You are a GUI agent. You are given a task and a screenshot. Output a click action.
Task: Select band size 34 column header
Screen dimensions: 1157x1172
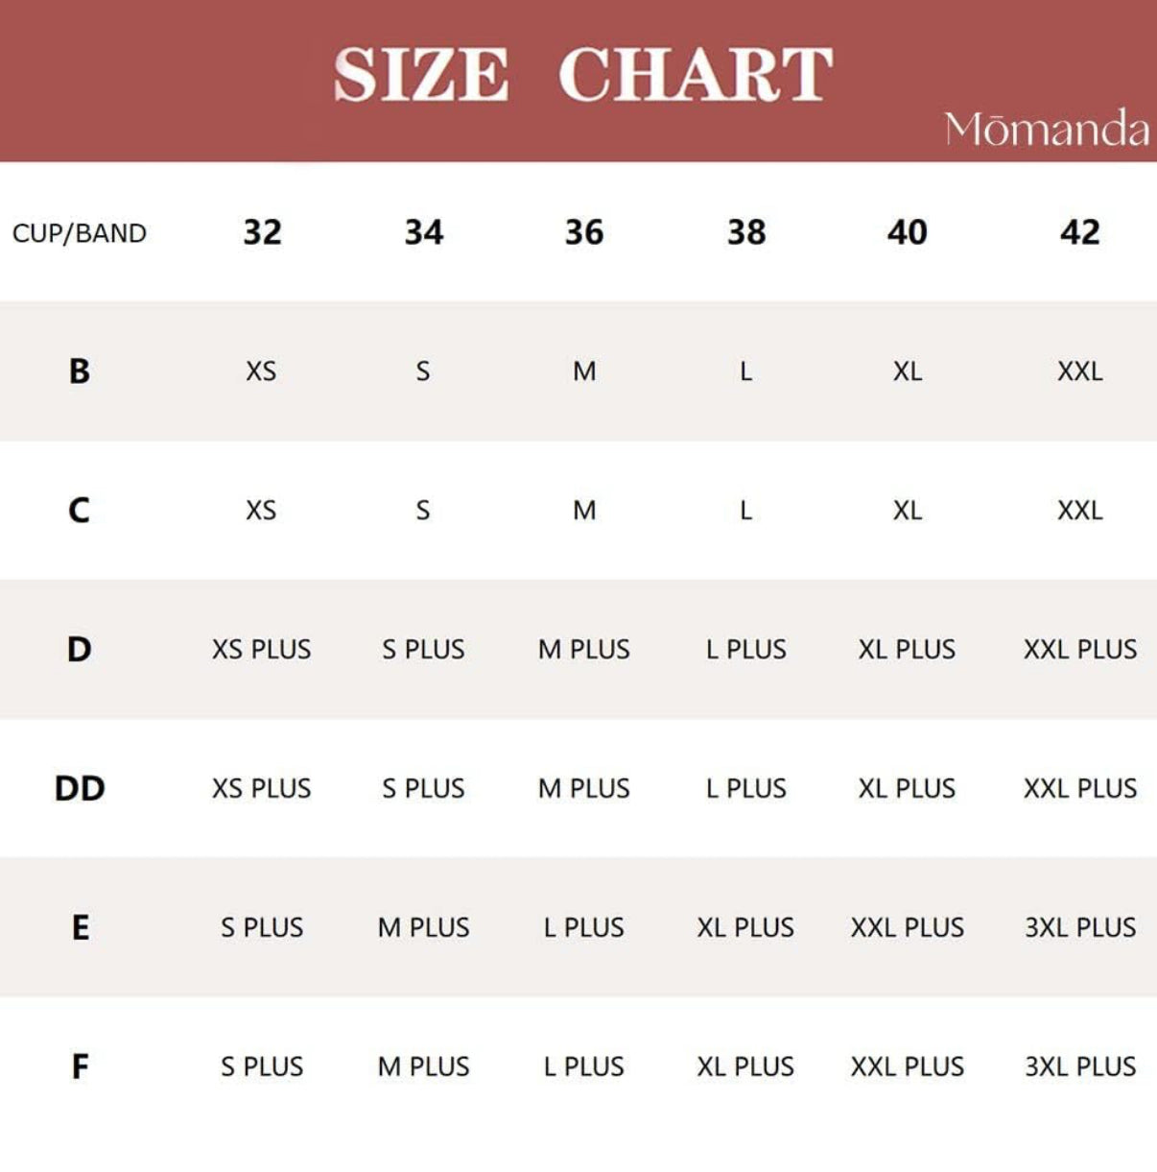(x=423, y=232)
